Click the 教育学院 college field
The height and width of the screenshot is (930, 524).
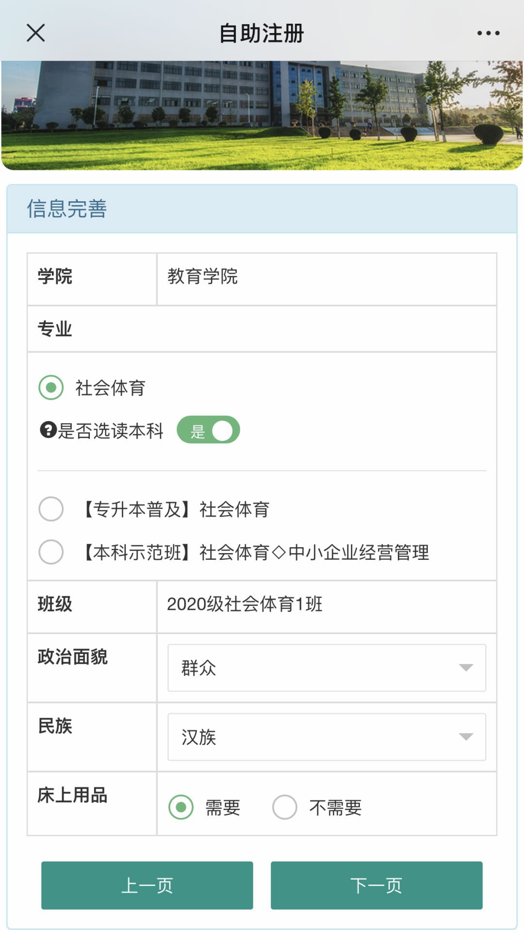[326, 277]
